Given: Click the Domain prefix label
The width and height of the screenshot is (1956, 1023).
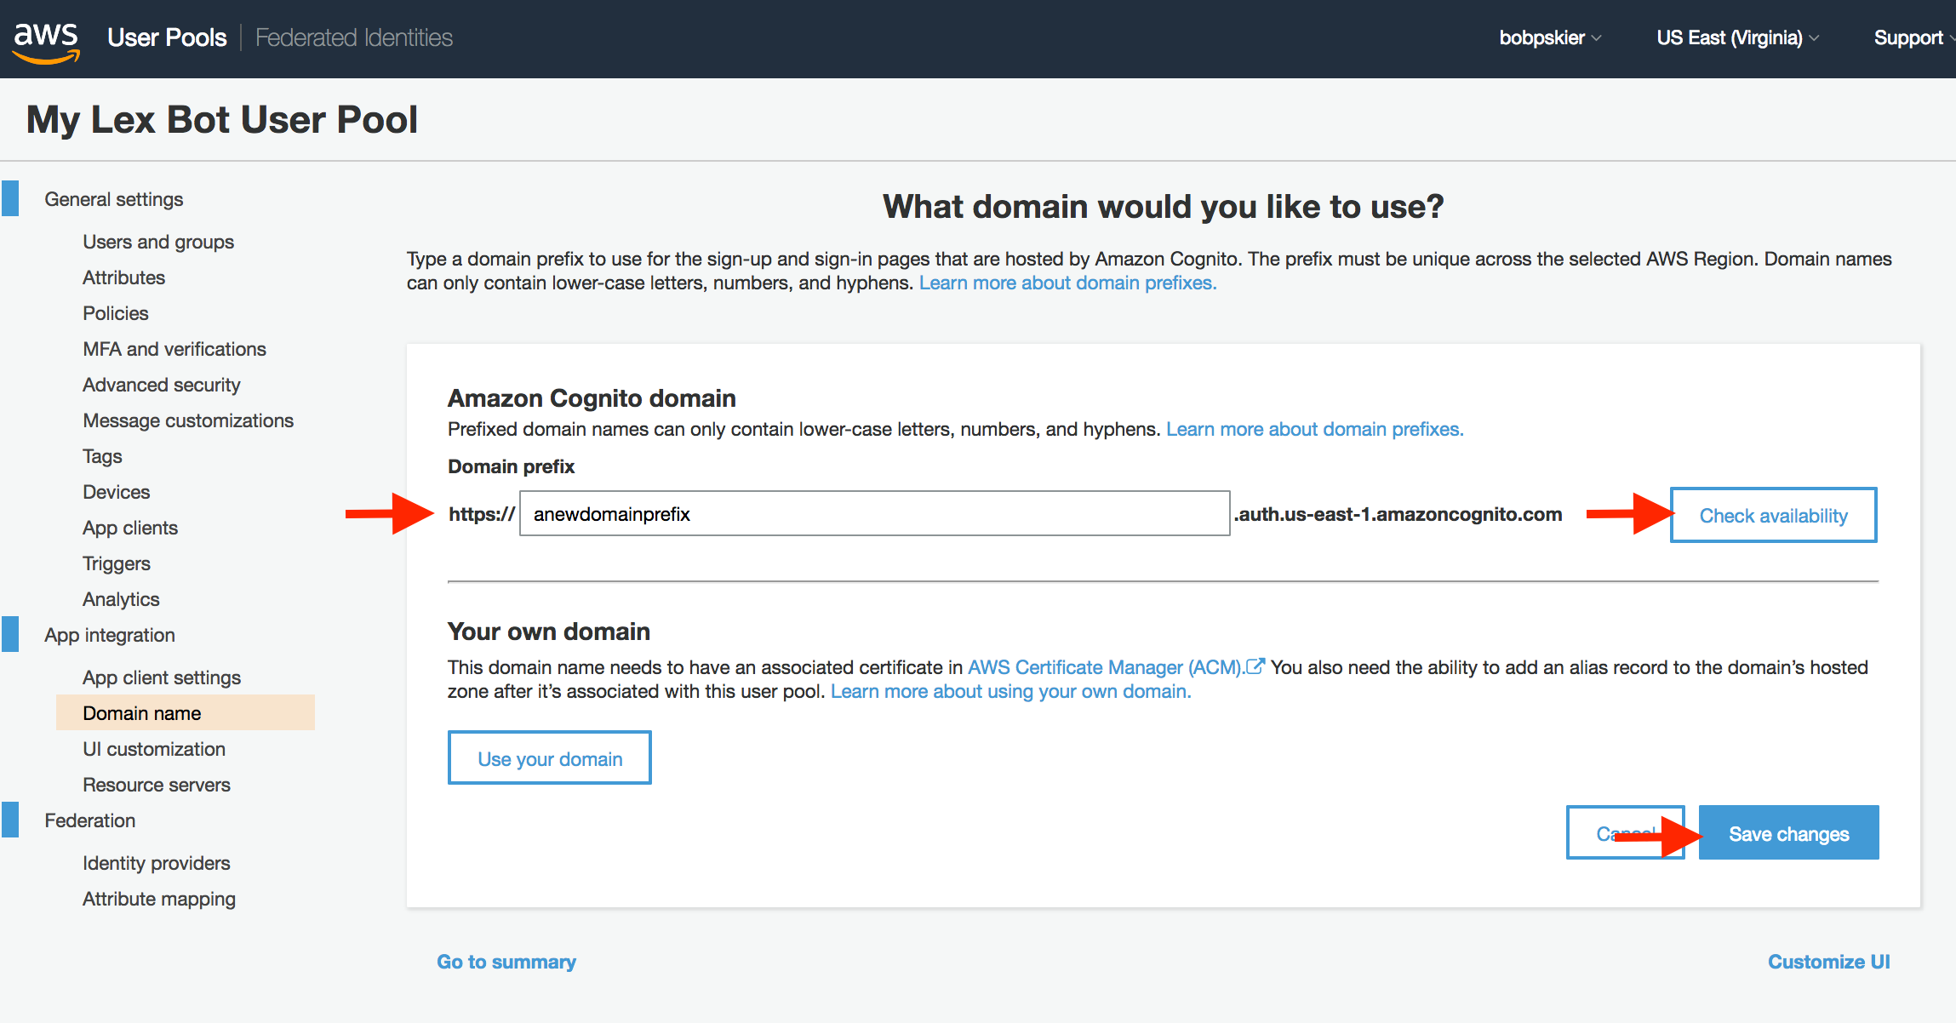Looking at the screenshot, I should tap(512, 466).
